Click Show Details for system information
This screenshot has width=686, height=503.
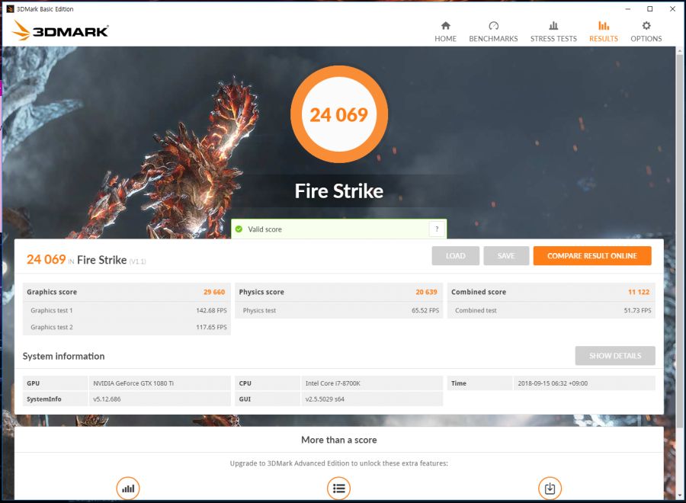[615, 356]
